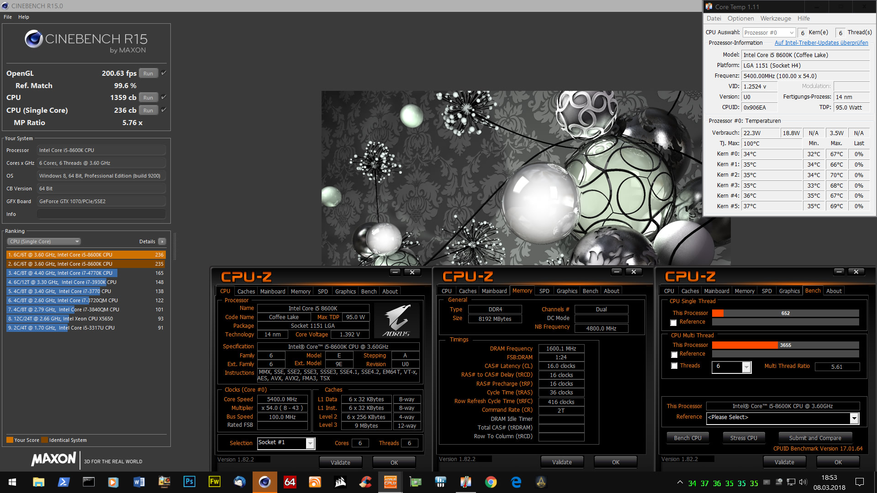Click the Cinebench icon in taskbar
The height and width of the screenshot is (493, 877).
264,482
